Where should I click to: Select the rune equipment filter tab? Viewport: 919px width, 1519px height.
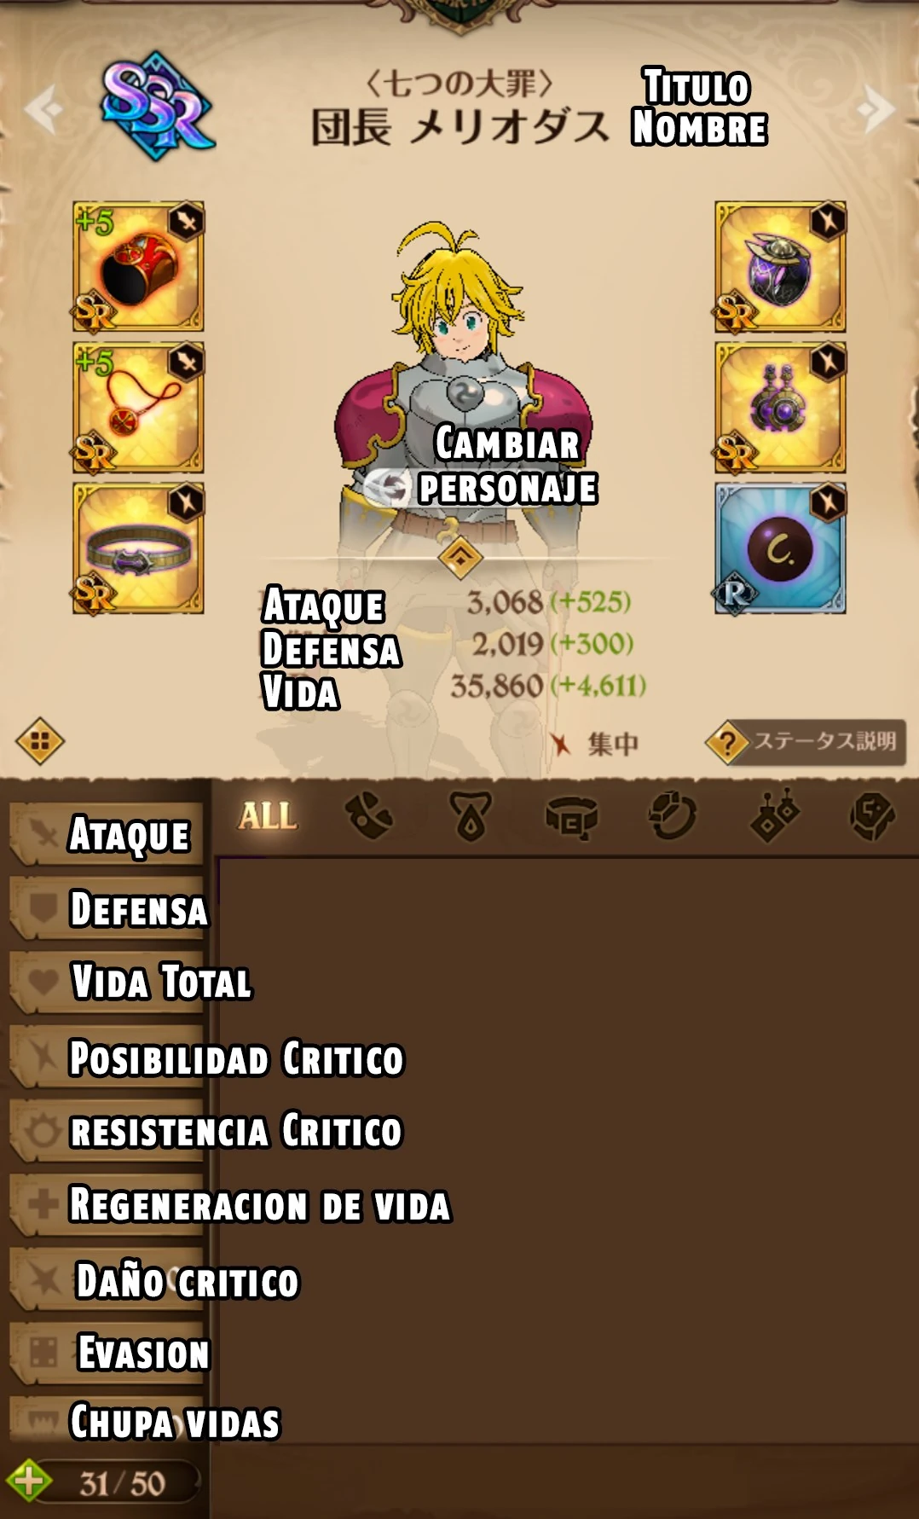[x=872, y=816]
